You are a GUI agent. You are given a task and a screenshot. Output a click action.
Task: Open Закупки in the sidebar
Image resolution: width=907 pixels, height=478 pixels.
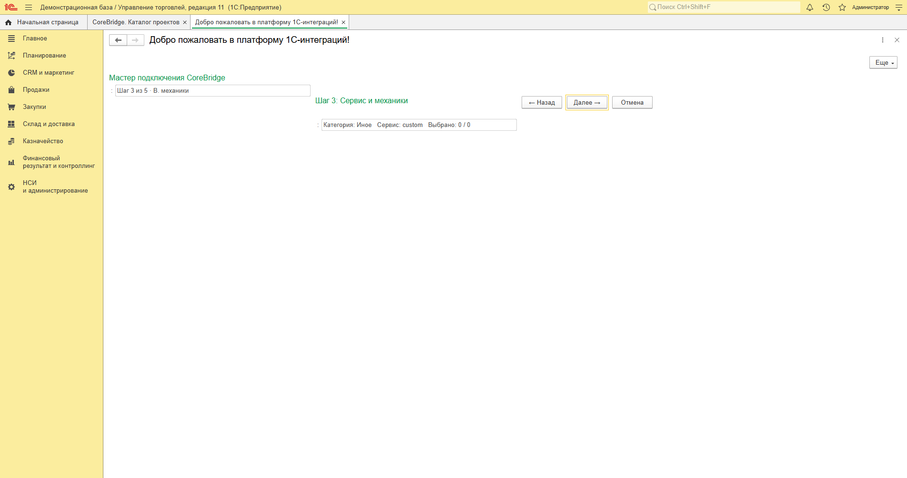pyautogui.click(x=51, y=107)
